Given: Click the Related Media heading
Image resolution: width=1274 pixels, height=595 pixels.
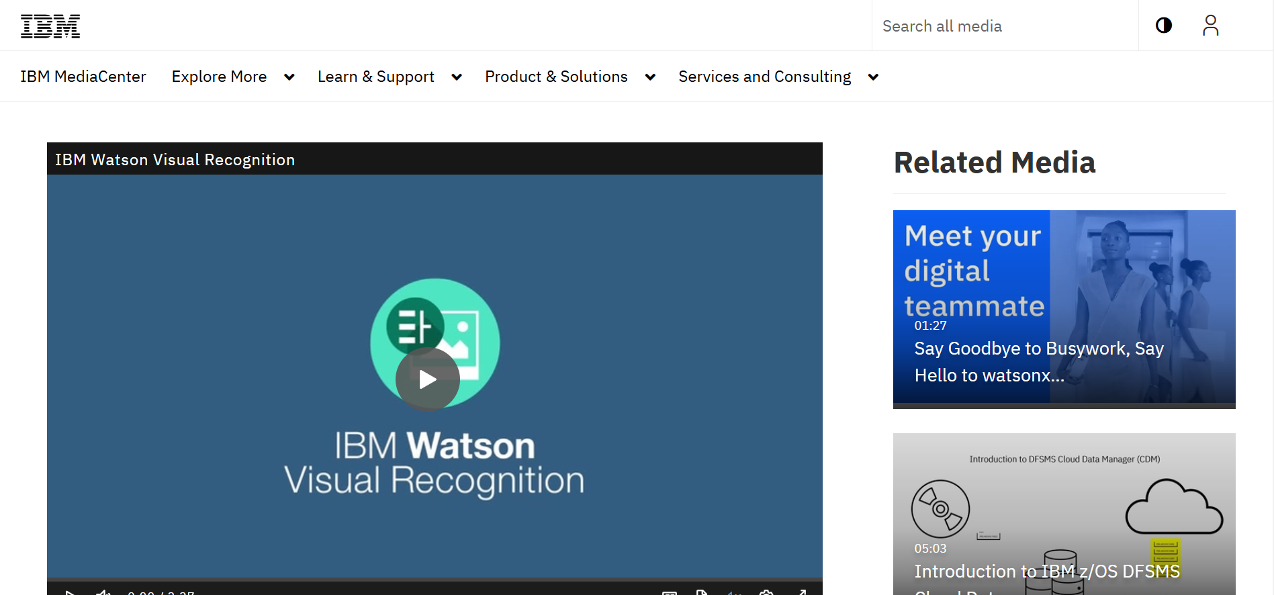Looking at the screenshot, I should coord(995,163).
